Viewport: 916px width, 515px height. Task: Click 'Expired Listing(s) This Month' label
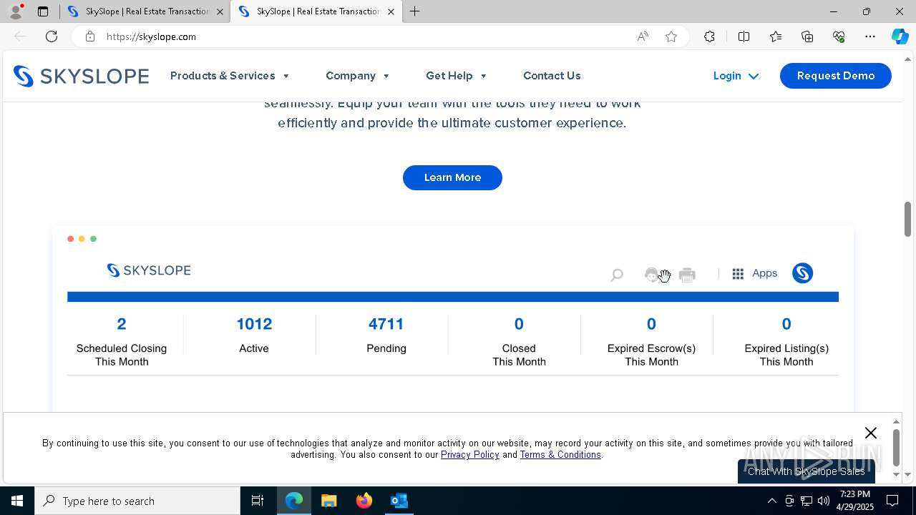tap(786, 355)
